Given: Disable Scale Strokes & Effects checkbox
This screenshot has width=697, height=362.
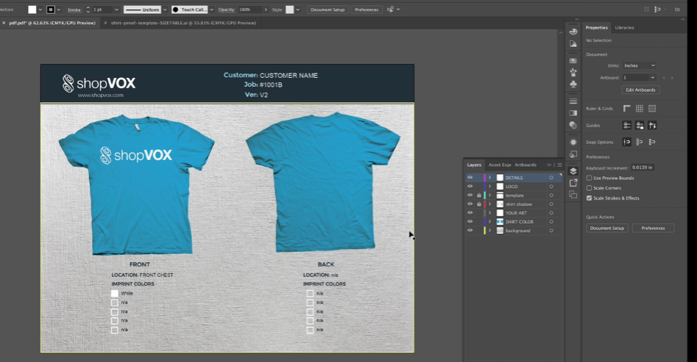Looking at the screenshot, I should pyautogui.click(x=589, y=198).
